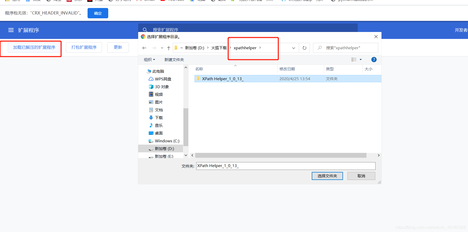Close the folder selection dialog
The image size is (468, 232).
click(376, 37)
